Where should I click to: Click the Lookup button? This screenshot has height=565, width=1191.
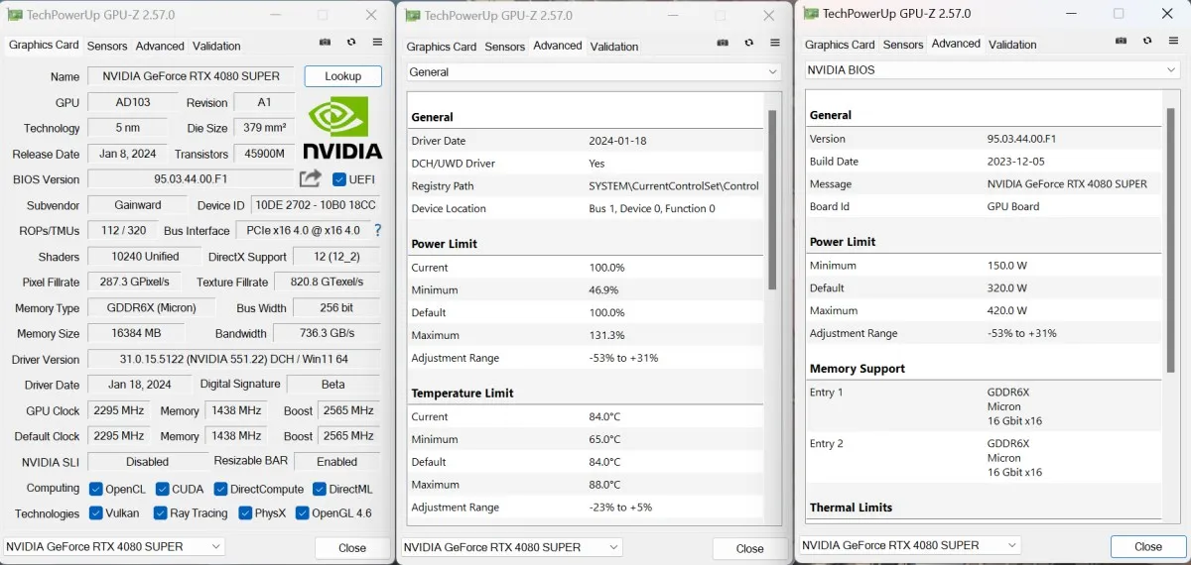(x=342, y=76)
